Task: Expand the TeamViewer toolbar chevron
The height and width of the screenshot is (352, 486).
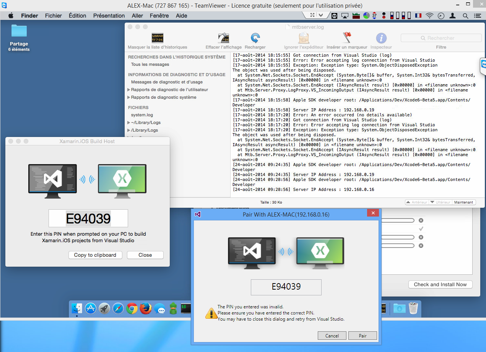Action: coord(321,15)
